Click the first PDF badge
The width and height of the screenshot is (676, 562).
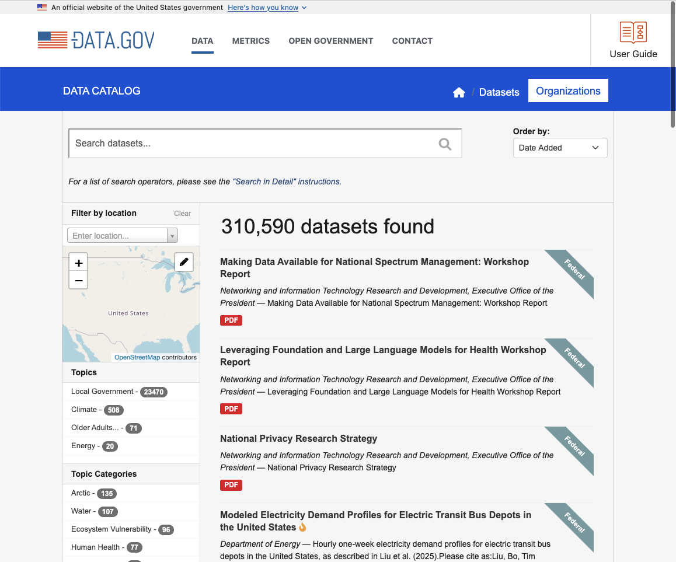231,320
